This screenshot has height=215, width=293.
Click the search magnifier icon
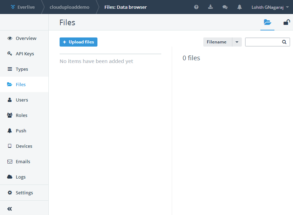[x=284, y=42]
